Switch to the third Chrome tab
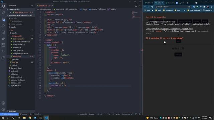 click(170, 3)
